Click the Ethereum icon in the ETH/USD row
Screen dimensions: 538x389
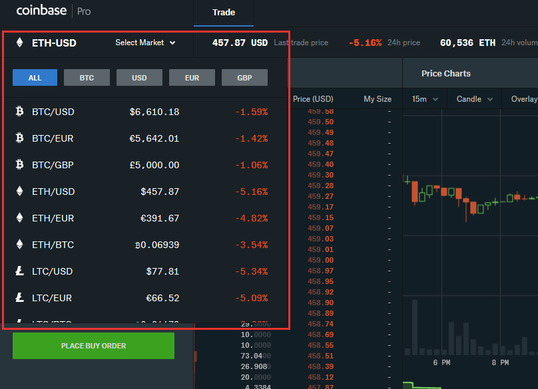click(x=19, y=192)
